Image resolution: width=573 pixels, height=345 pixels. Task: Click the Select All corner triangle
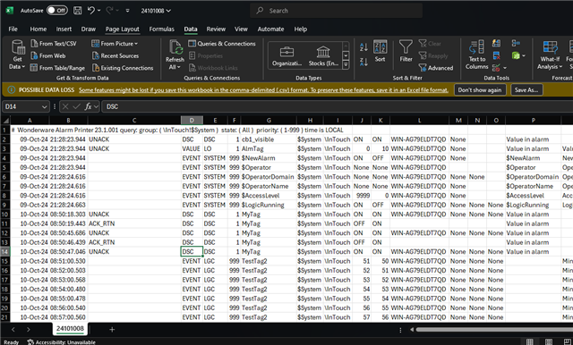(5, 121)
